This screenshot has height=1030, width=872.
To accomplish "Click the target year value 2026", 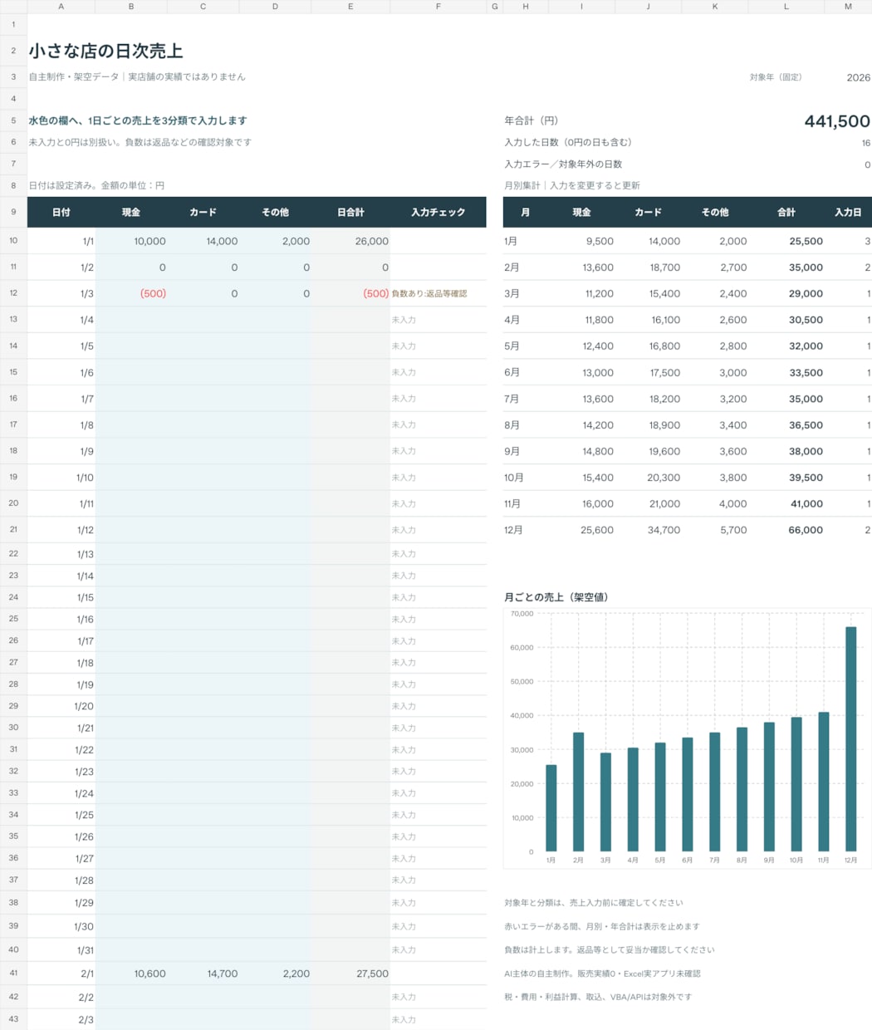I will pyautogui.click(x=858, y=77).
